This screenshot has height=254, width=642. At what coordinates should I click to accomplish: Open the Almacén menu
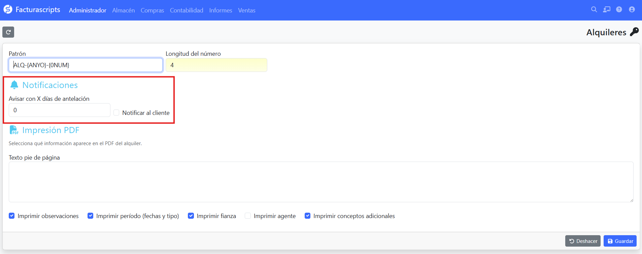click(x=124, y=10)
